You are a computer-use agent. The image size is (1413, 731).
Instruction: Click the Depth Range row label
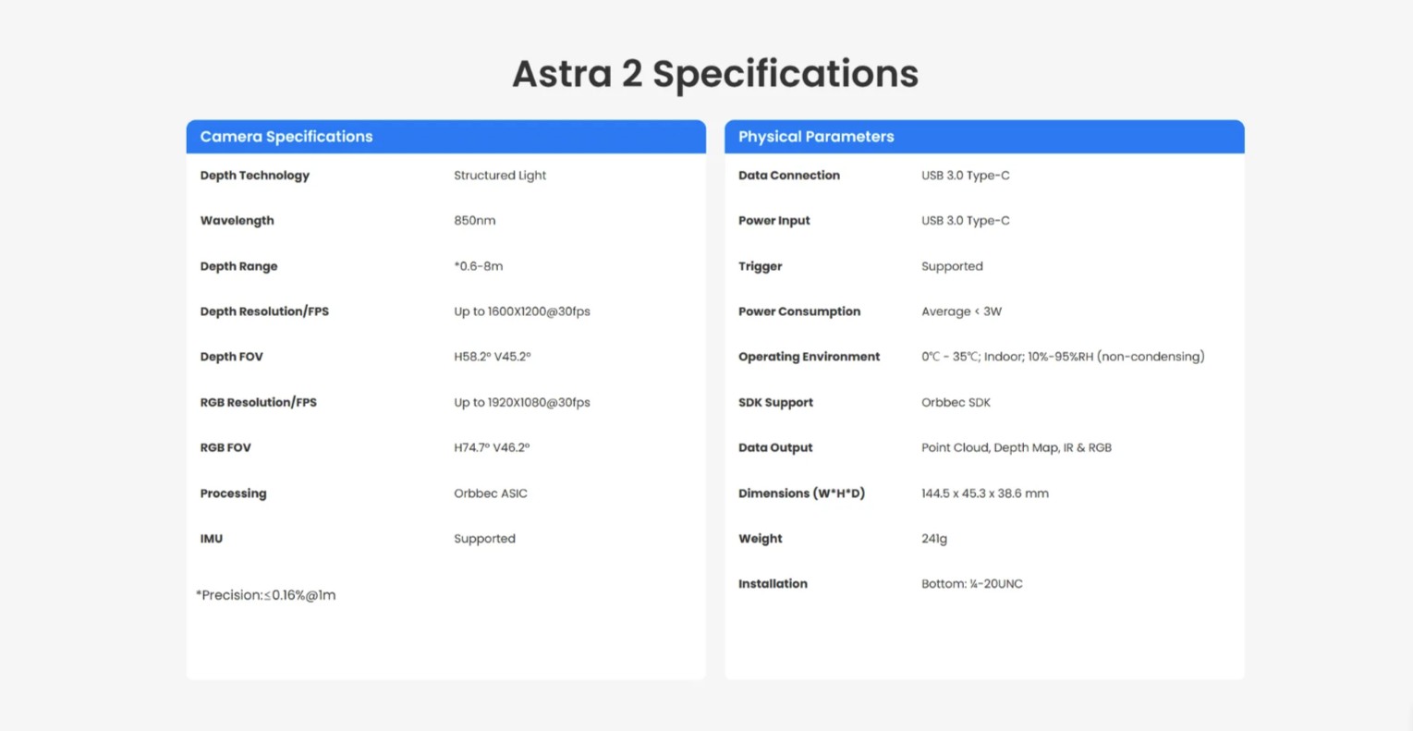238,266
